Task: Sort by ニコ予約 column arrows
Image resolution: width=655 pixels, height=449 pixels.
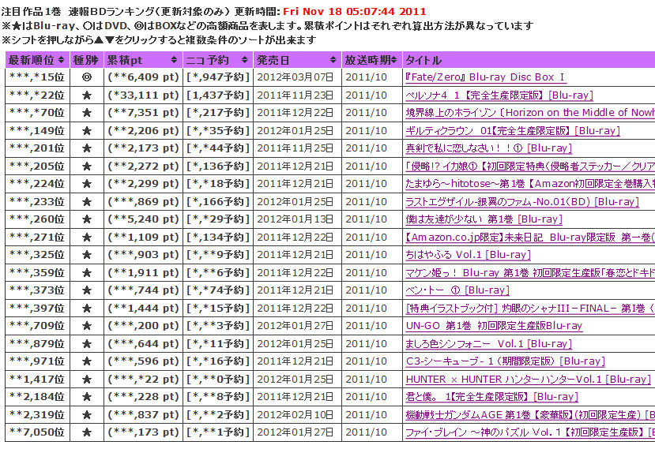Action: point(245,60)
